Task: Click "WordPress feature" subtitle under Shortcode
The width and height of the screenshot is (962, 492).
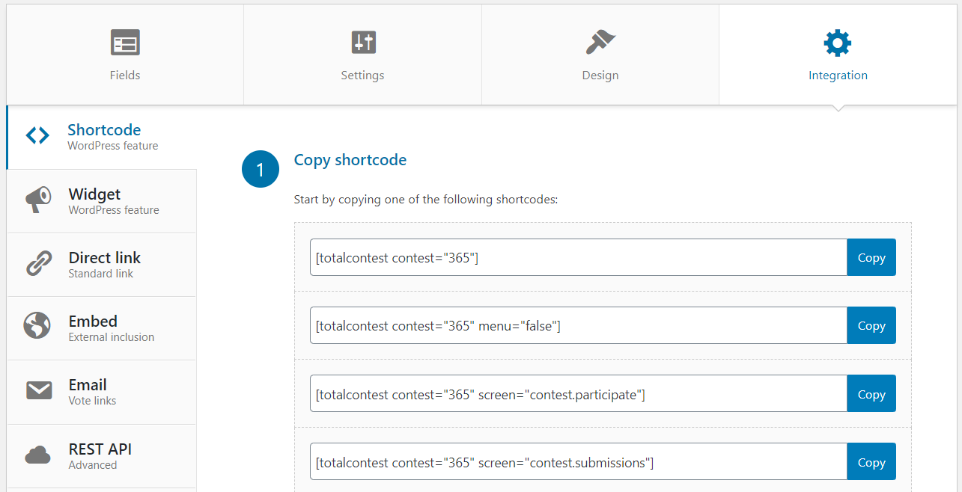Action: [x=113, y=146]
